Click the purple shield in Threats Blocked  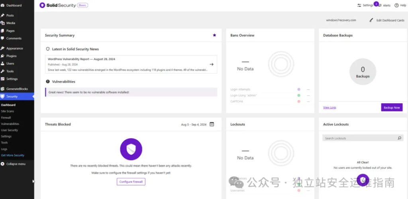coord(131,149)
